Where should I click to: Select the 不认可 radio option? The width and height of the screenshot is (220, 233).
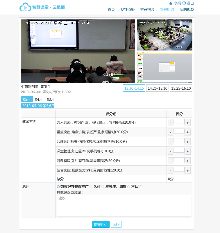[x=129, y=187]
